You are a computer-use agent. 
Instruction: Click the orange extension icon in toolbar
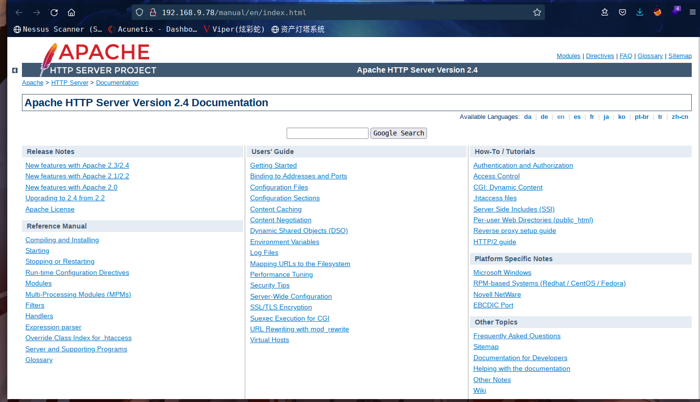coord(658,12)
